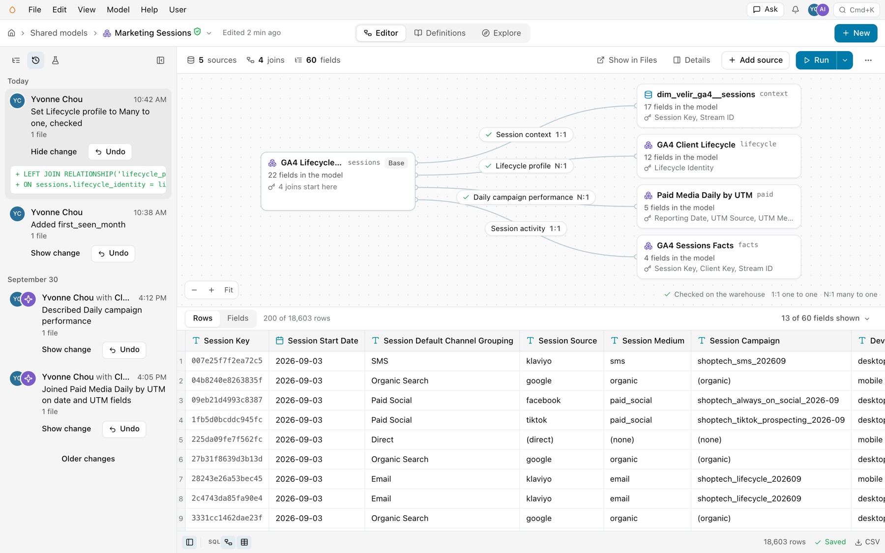Open the Paid Media Daily by UTM card
This screenshot has height=553, width=885.
[x=718, y=206]
